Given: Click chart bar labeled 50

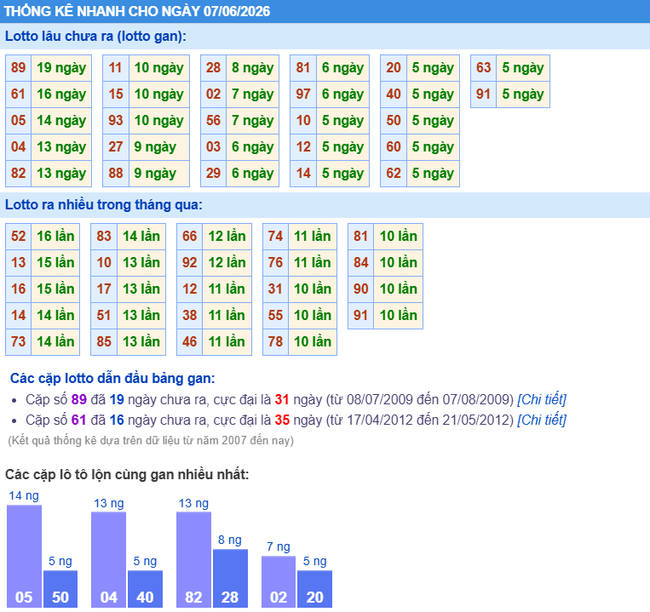Looking at the screenshot, I should coord(60,589).
